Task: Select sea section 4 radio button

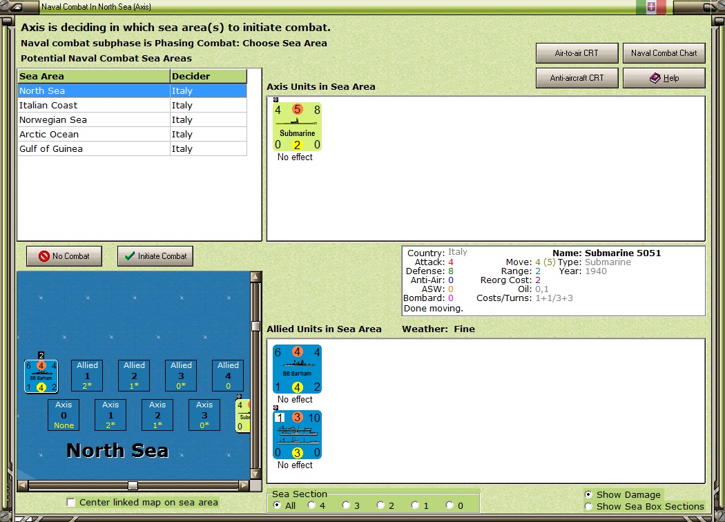Action: (312, 505)
